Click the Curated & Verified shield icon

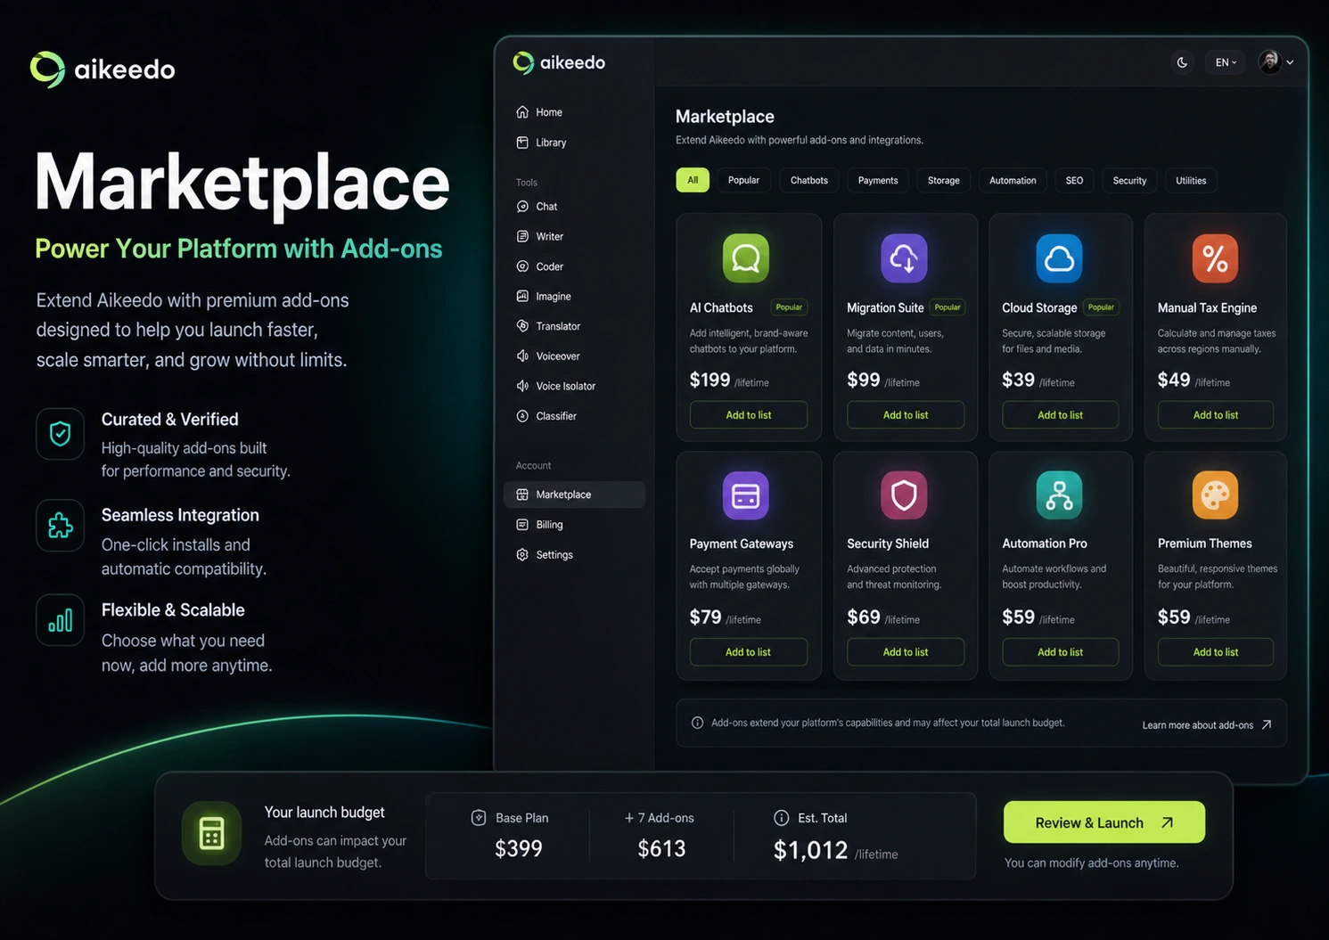[61, 434]
